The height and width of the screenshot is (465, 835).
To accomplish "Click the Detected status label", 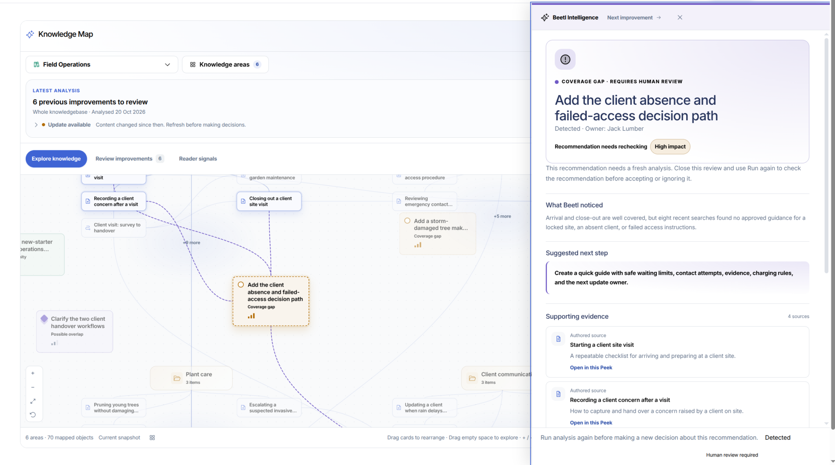I will point(778,438).
